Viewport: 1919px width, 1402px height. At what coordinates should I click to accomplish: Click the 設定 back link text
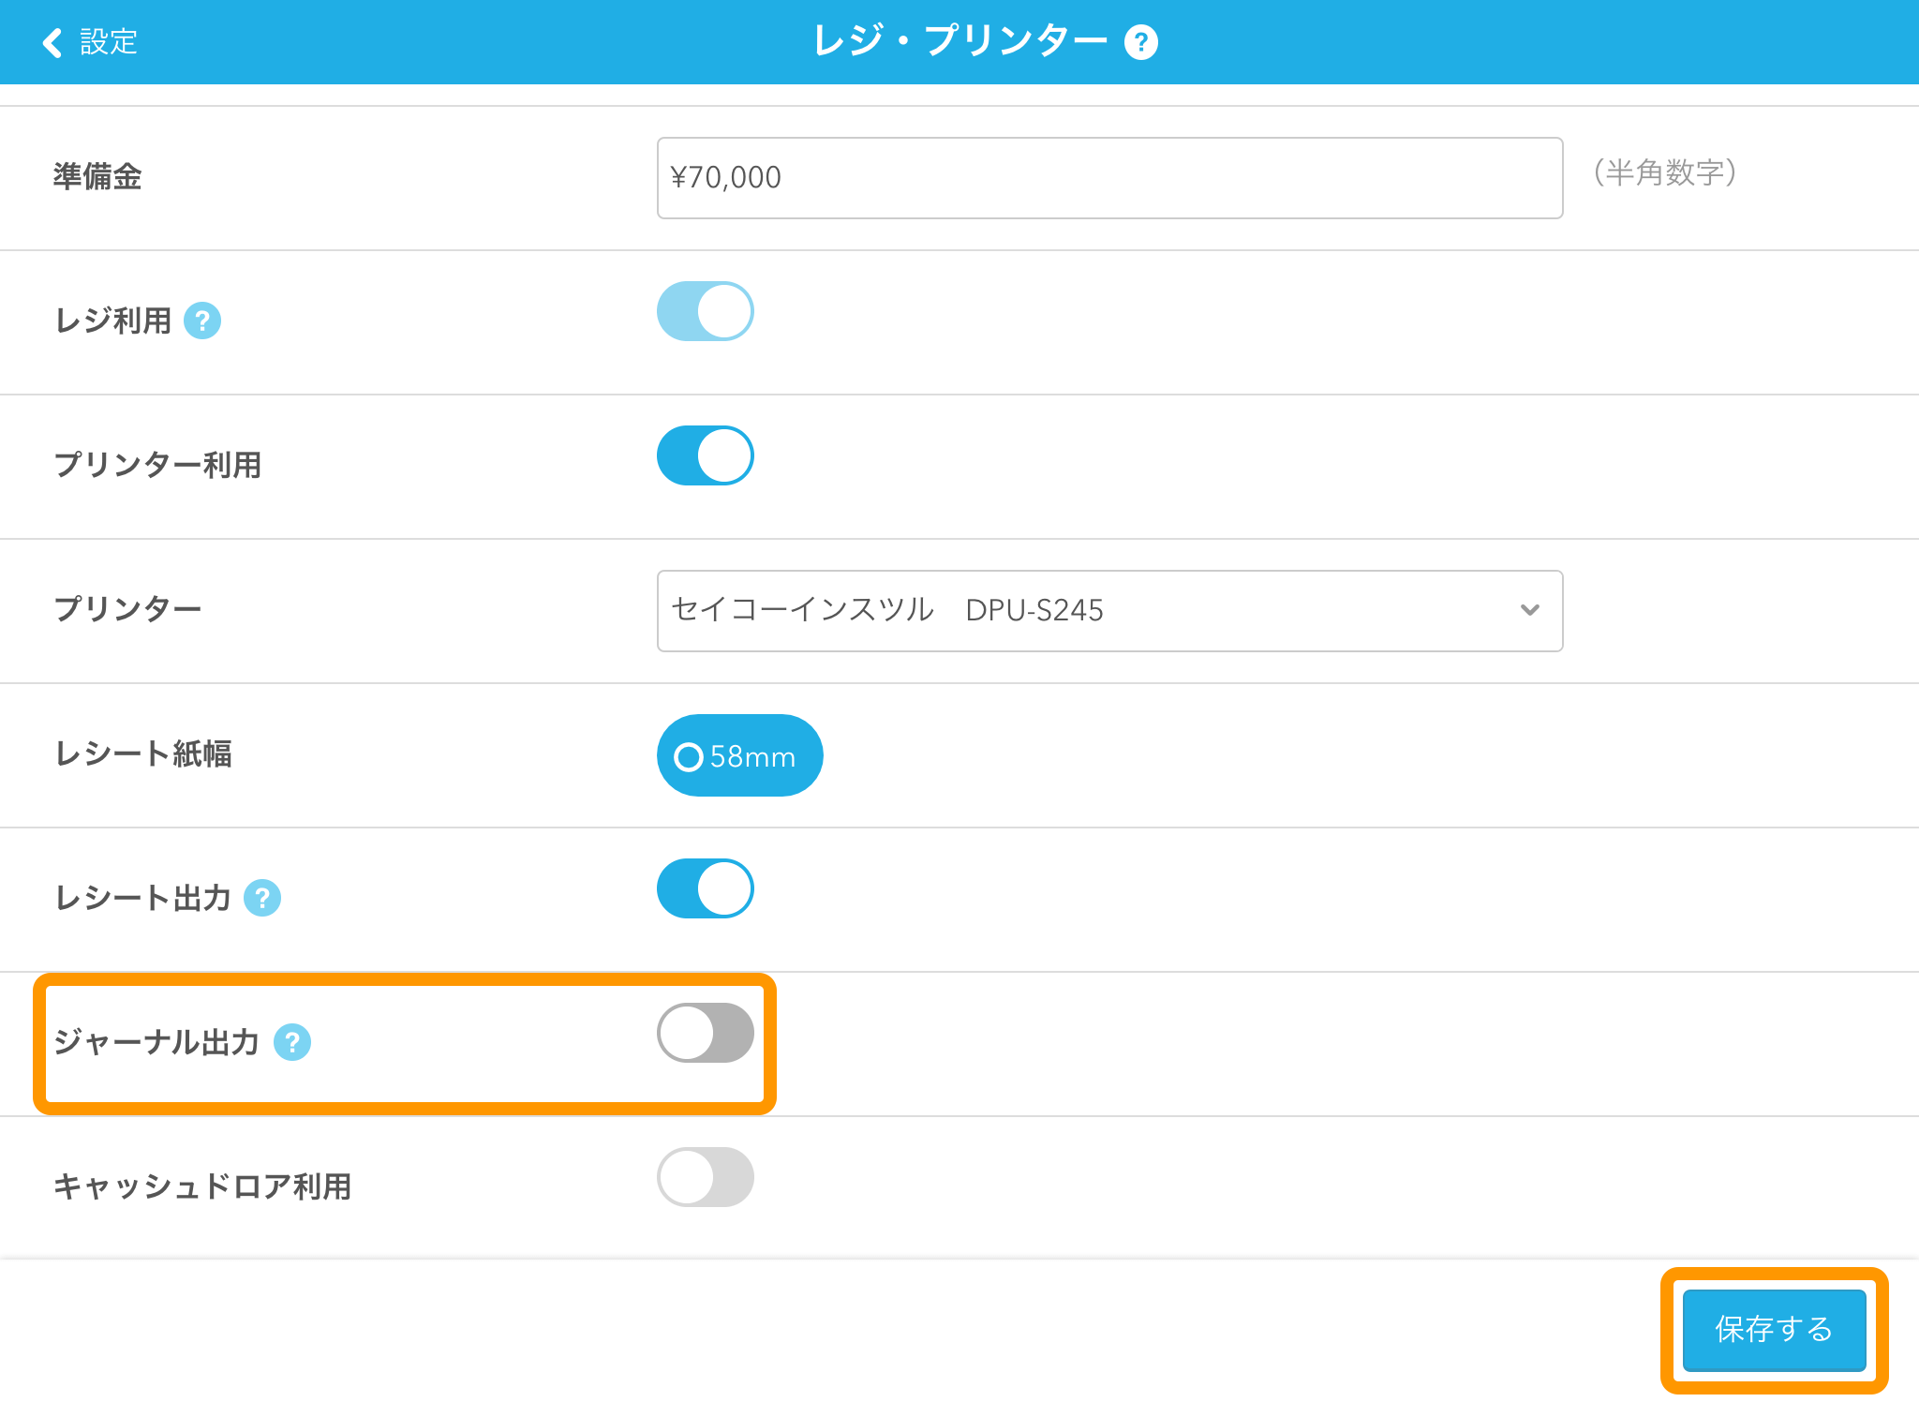point(109,42)
